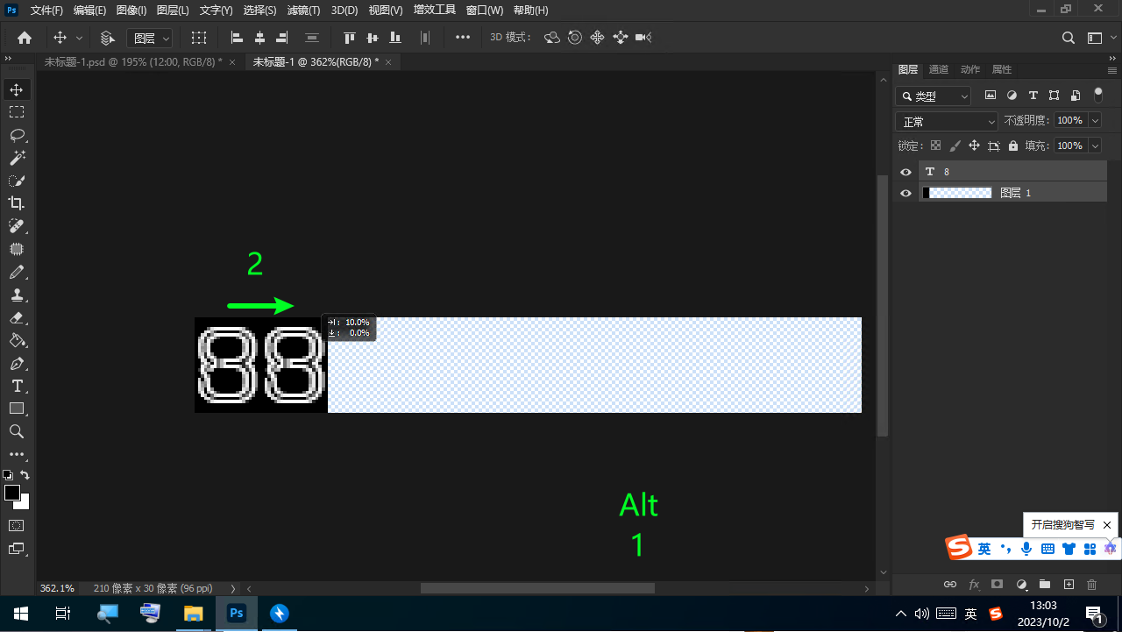The image size is (1122, 632).
Task: Hide the text layer 8
Action: 906,172
